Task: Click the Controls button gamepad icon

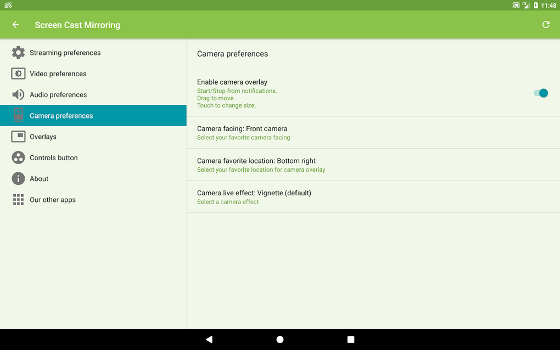Action: click(18, 157)
